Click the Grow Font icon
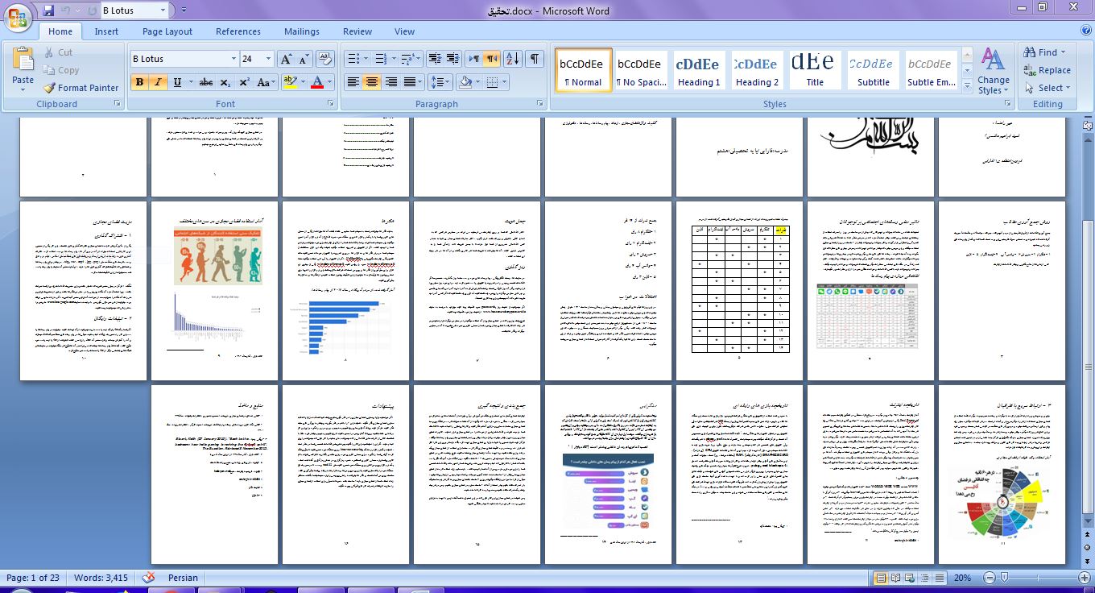This screenshot has height=593, width=1095. tap(286, 59)
